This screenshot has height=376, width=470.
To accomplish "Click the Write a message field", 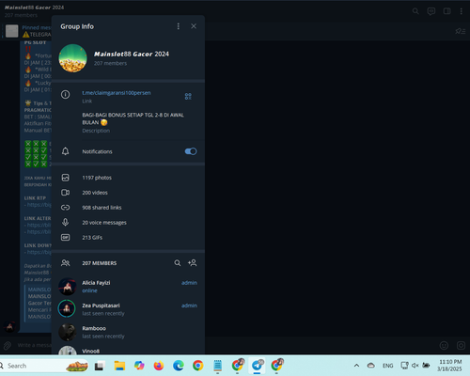I will coord(34,345).
